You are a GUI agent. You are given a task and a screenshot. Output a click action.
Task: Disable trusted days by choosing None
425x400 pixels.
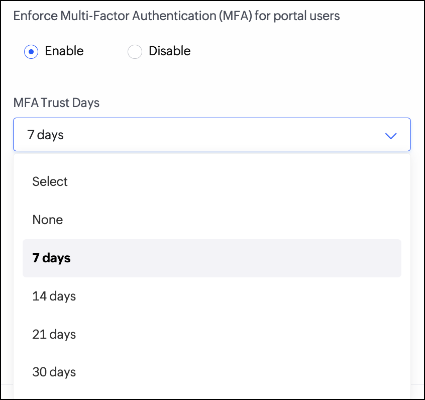pos(48,220)
